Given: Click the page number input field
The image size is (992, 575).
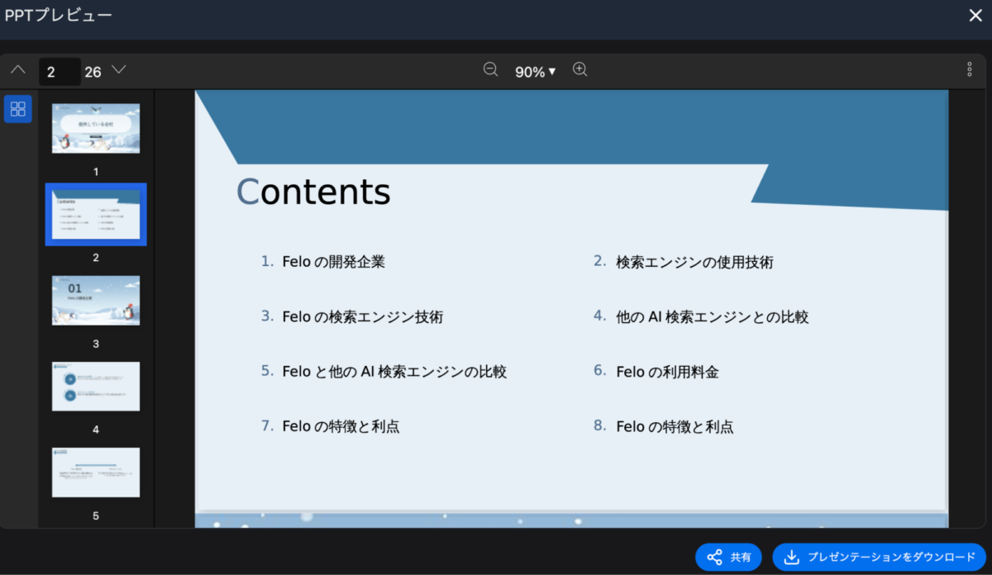Looking at the screenshot, I should 60,72.
